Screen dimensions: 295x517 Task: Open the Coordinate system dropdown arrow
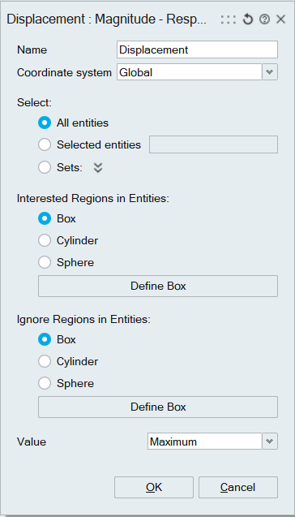pos(270,72)
